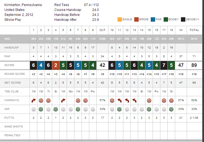Click hole 4 green GIR hit icon
The image size is (204, 142).
[56, 109]
